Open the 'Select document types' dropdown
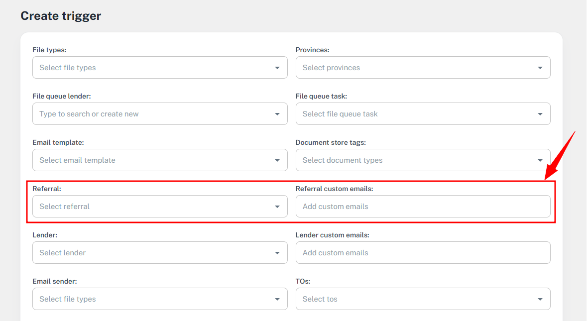 point(413,160)
